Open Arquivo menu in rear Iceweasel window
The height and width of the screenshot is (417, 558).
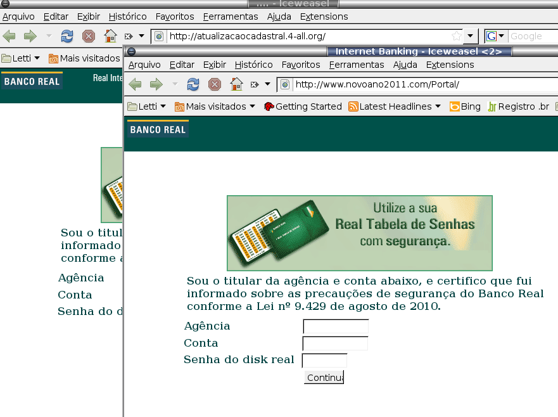click(18, 16)
